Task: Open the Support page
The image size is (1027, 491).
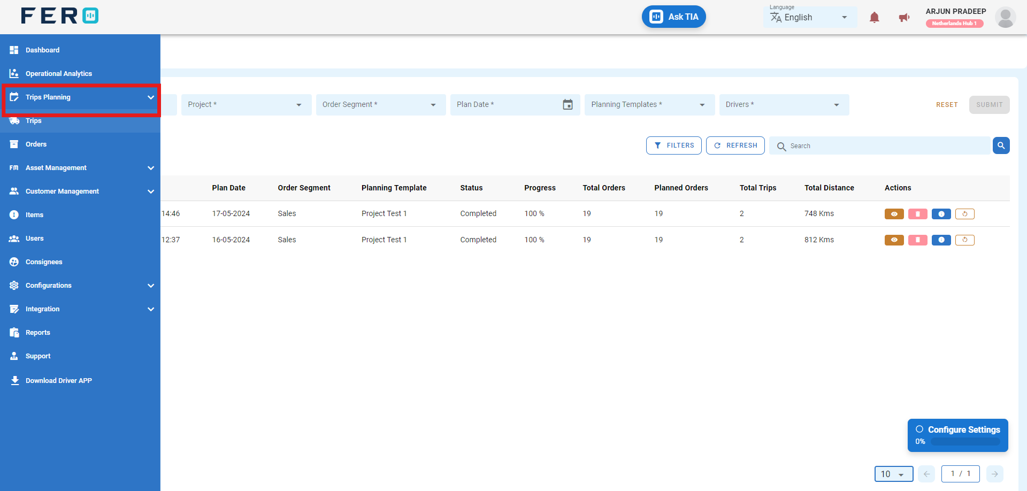Action: (x=80, y=356)
